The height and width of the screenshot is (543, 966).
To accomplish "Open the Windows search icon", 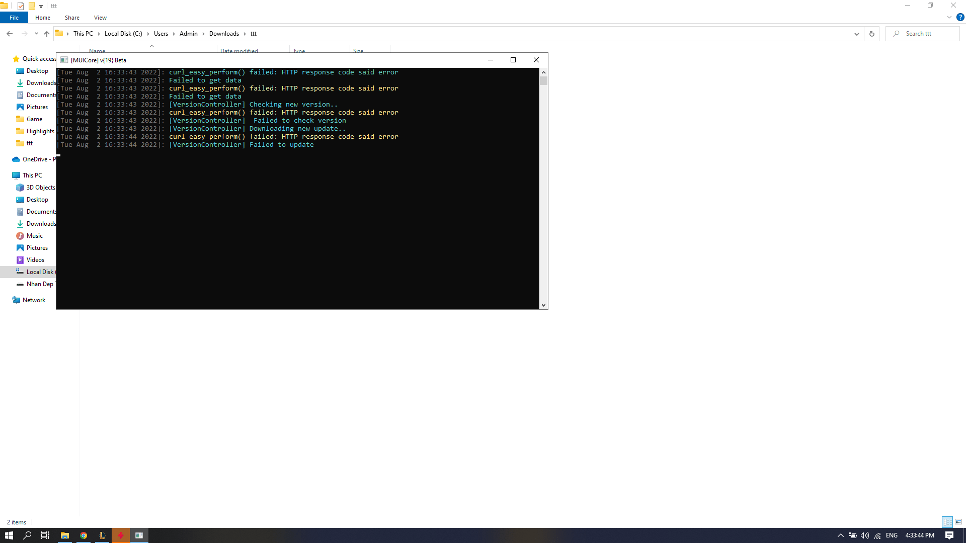I will click(x=27, y=535).
